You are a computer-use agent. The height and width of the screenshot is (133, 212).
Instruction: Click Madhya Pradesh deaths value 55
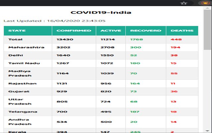[x=174, y=73]
